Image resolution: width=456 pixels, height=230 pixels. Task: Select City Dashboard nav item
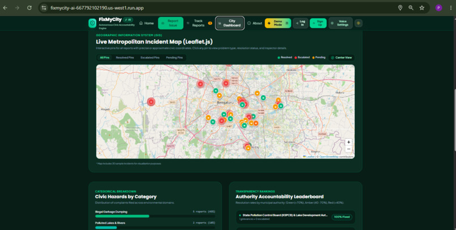tap(230, 23)
